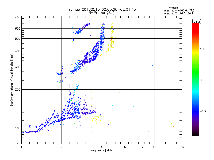Click the x-axis tick label '10'
This screenshot has height=160, width=214.
(x=155, y=147)
